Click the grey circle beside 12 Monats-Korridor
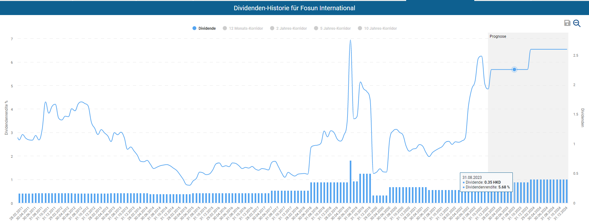This screenshot has height=223, width=589. point(225,28)
